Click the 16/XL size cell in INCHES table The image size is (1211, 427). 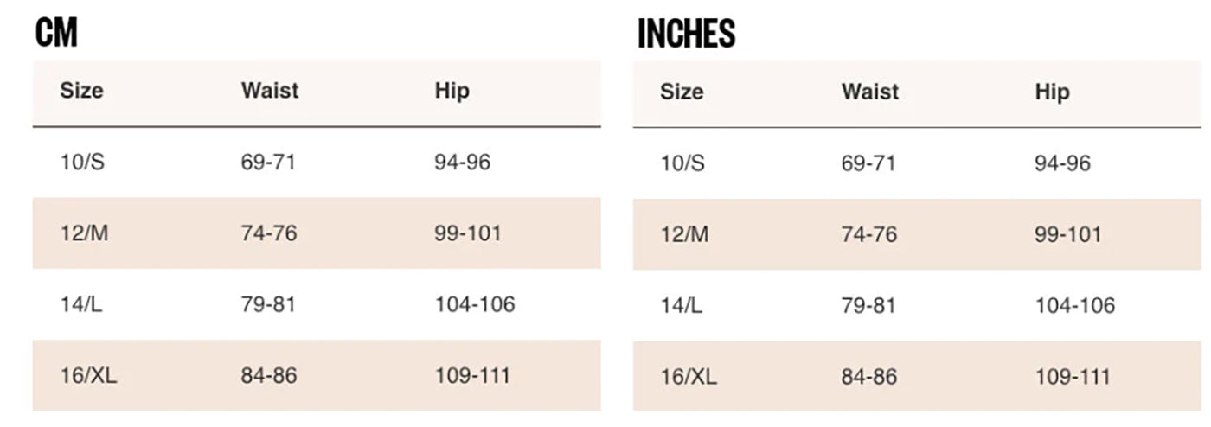[689, 377]
